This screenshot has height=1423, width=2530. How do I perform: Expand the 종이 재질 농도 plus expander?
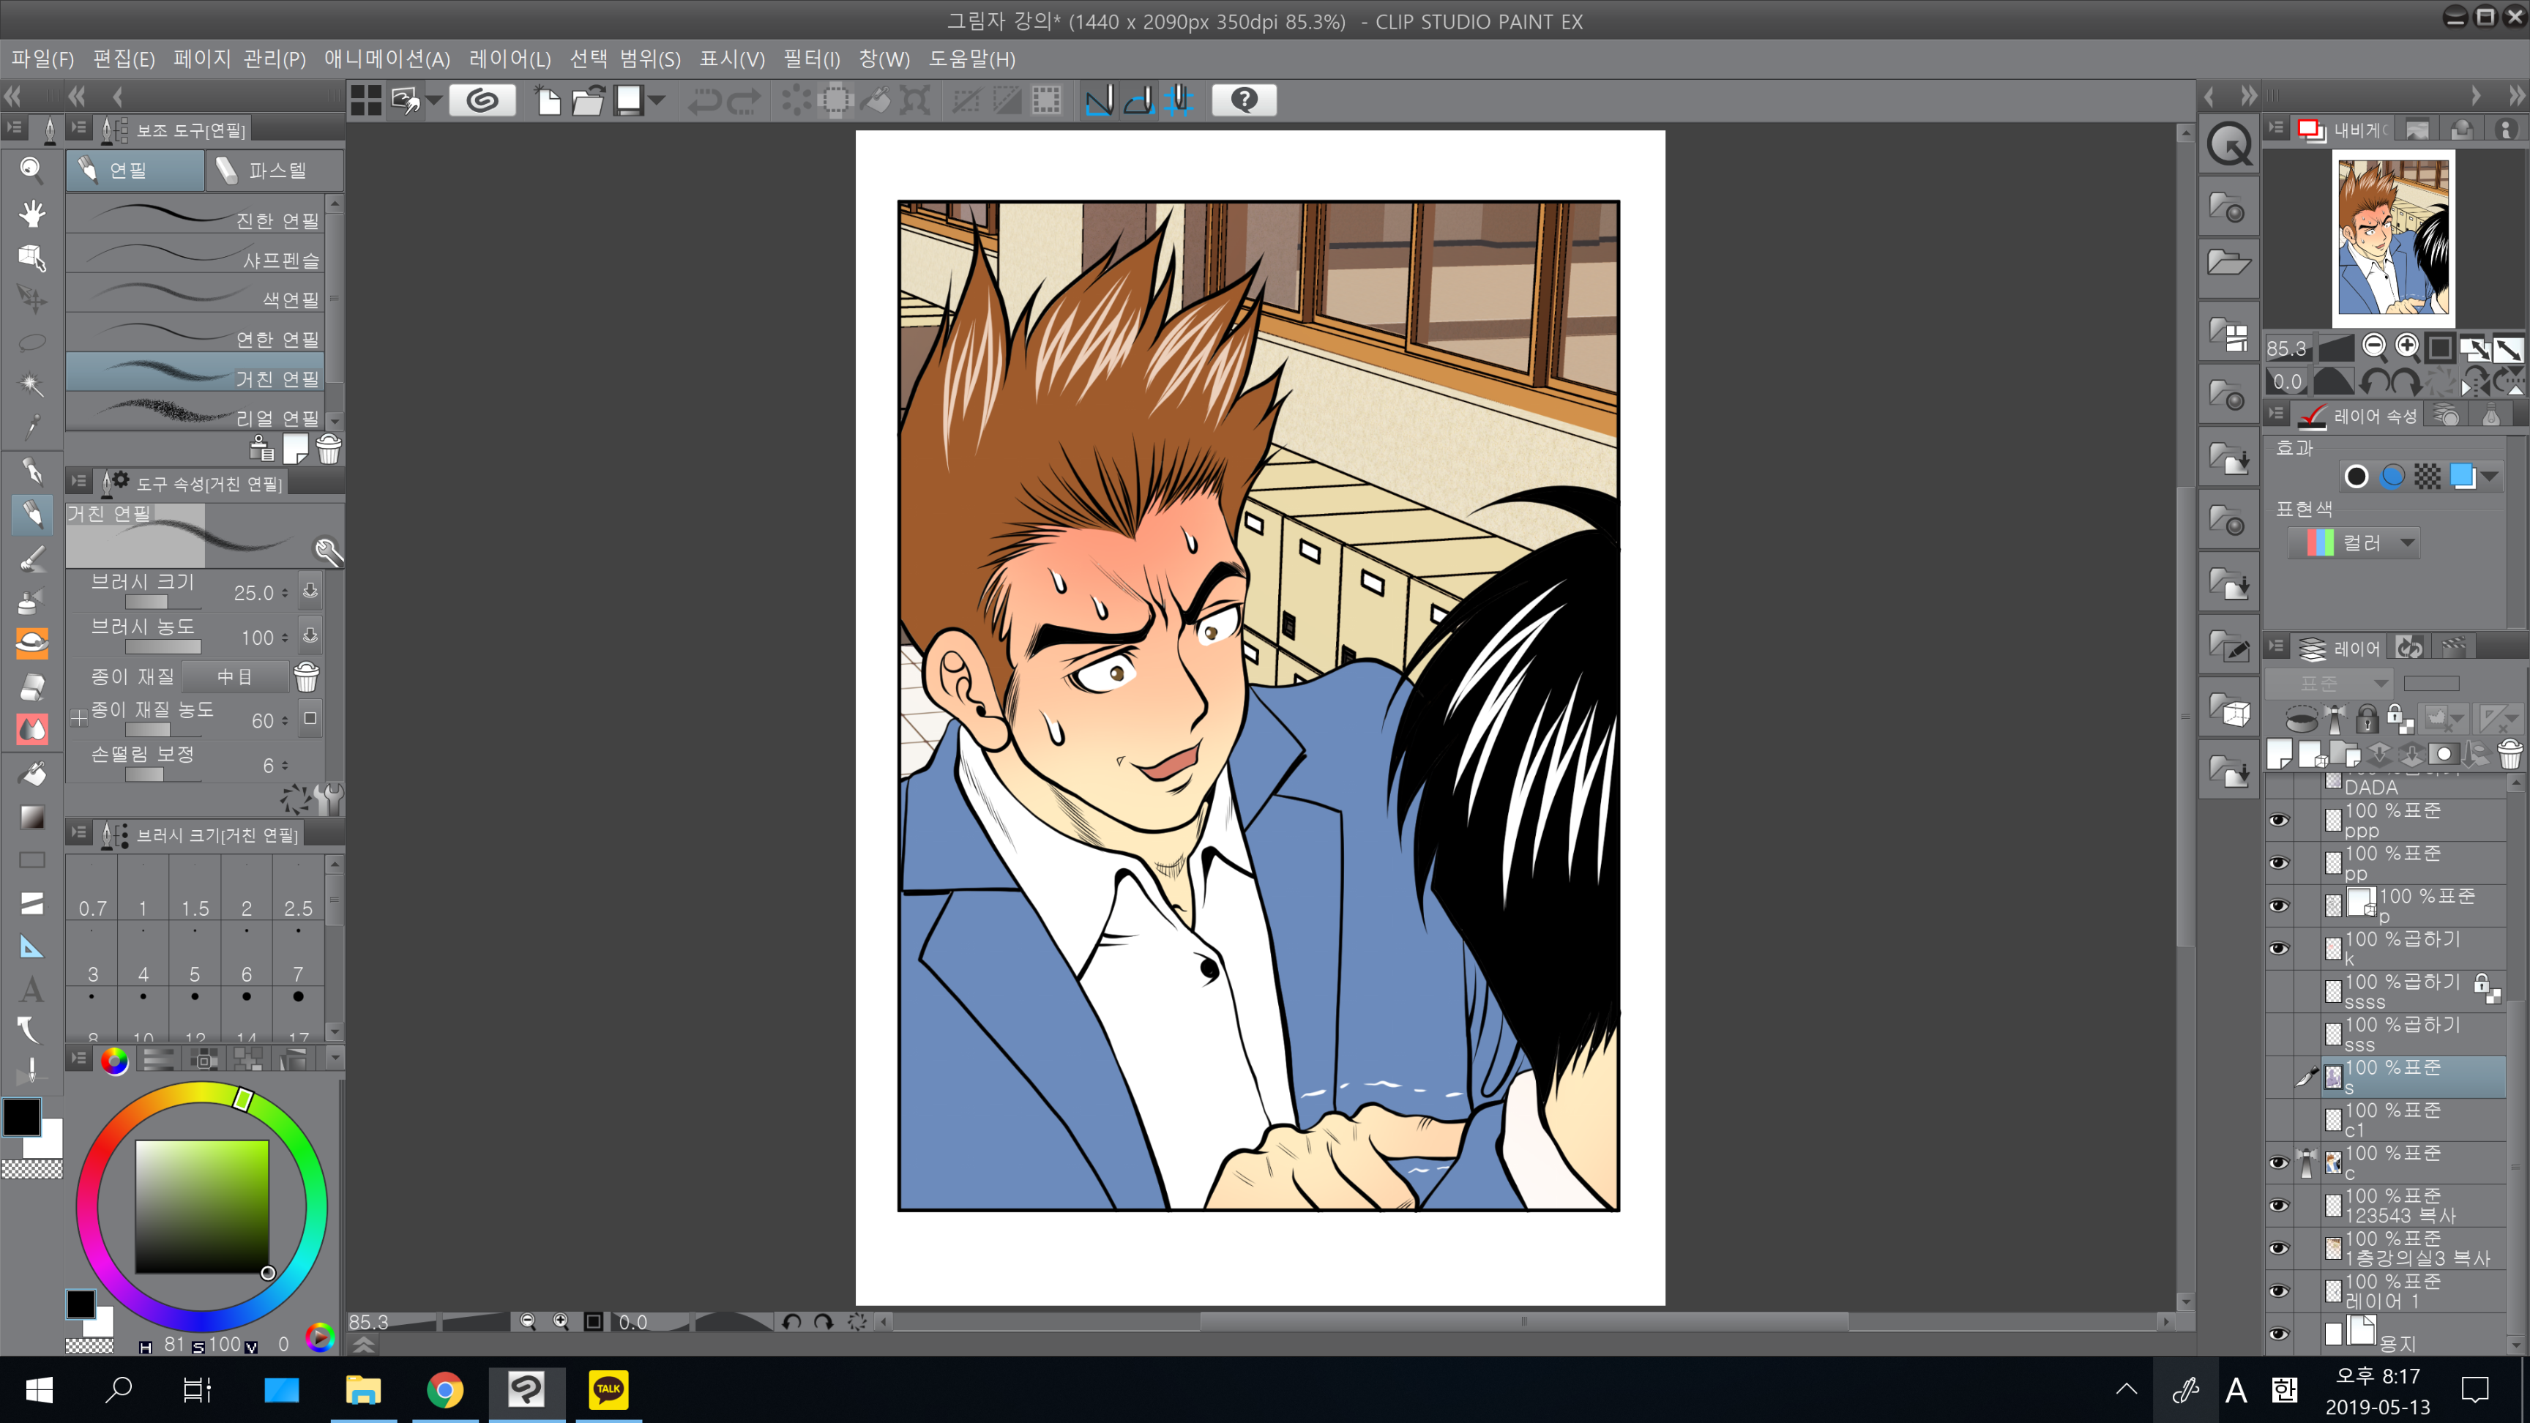click(78, 718)
